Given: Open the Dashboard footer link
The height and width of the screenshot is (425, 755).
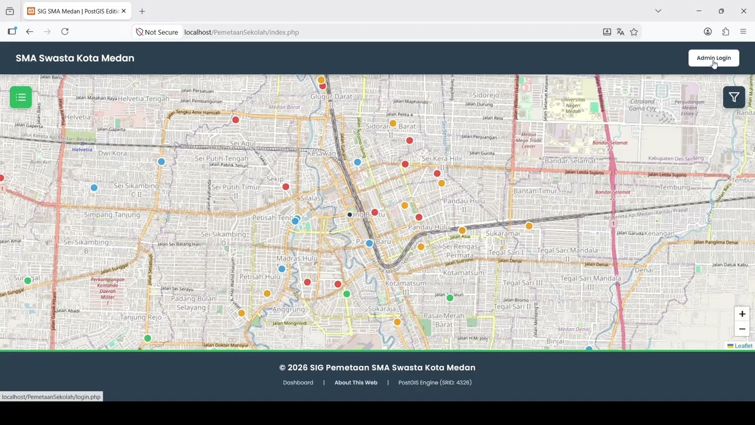Looking at the screenshot, I should coord(298,382).
